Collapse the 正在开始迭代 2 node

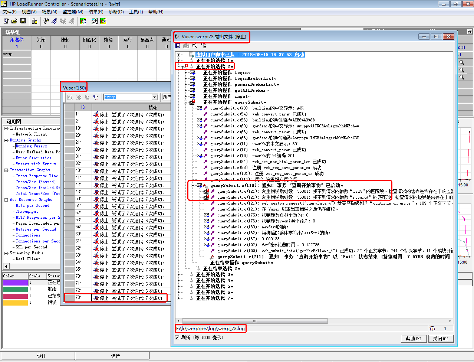(x=178, y=66)
